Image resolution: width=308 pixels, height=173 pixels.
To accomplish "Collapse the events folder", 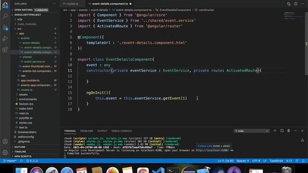I will (x=35, y=38).
